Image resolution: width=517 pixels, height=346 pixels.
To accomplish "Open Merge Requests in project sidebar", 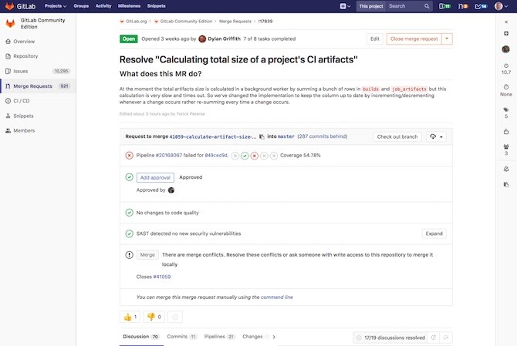I will (x=38, y=86).
